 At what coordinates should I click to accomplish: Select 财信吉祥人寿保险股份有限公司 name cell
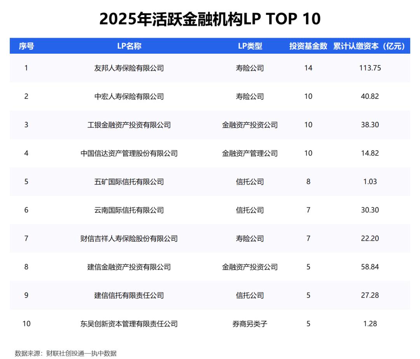[129, 238]
